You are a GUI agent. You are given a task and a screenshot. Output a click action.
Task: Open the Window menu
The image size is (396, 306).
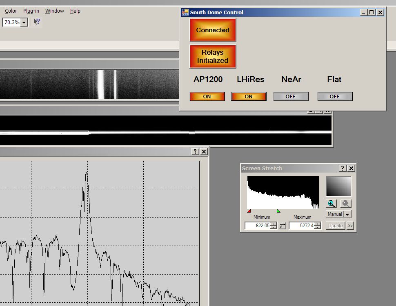pos(55,11)
